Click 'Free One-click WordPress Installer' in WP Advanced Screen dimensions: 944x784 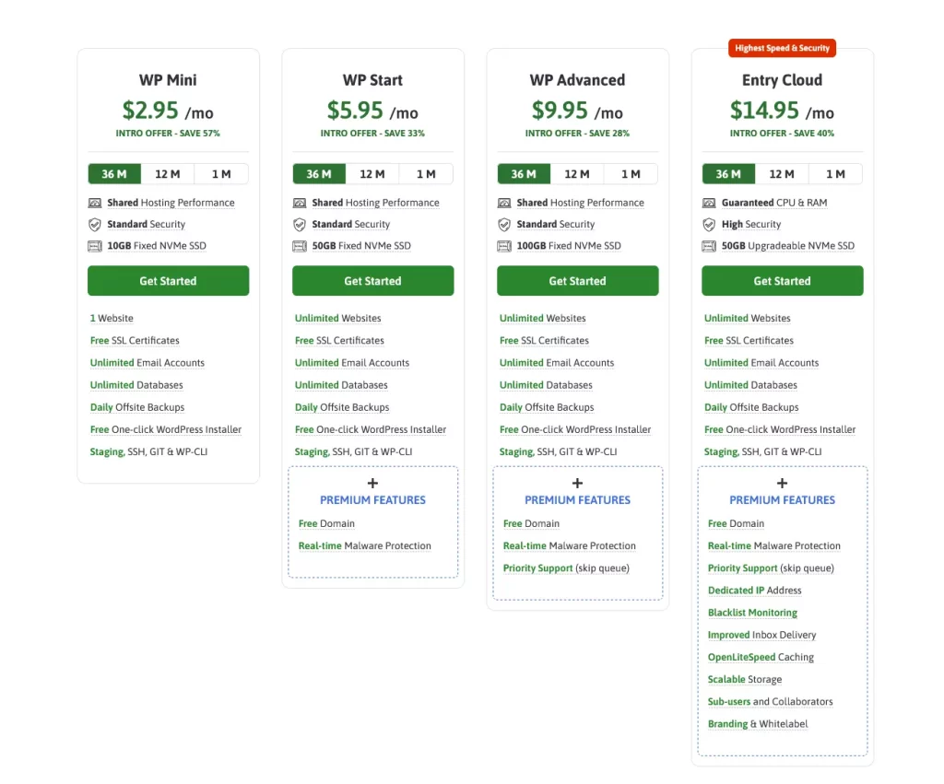(x=575, y=429)
